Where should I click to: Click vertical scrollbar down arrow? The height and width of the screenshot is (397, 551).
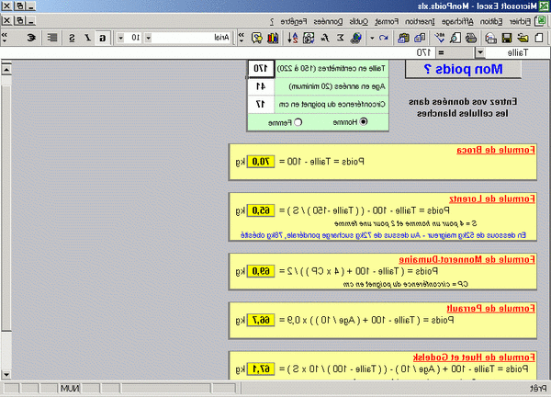coord(6,374)
